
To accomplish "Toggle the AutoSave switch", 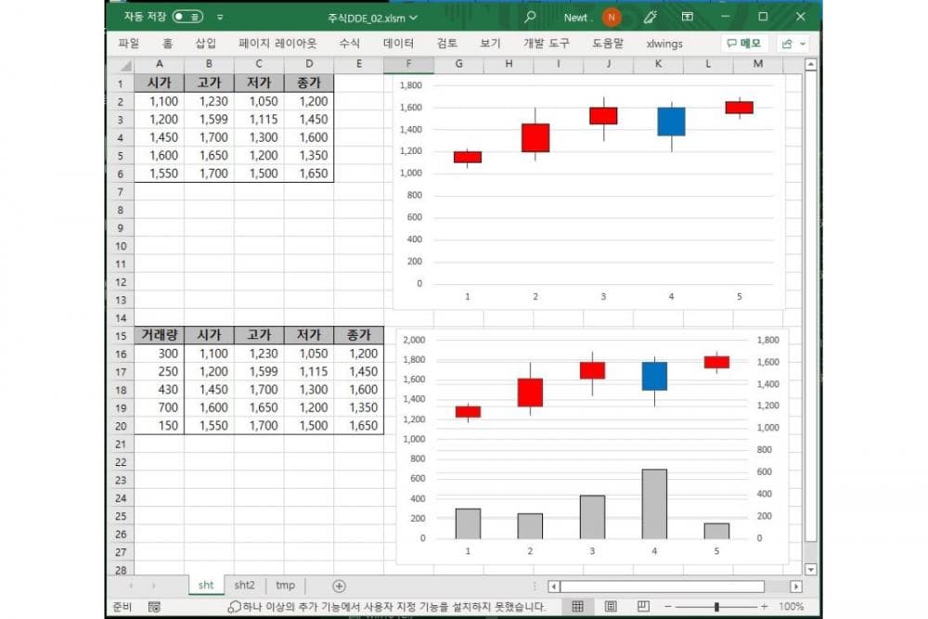I will pos(187,17).
